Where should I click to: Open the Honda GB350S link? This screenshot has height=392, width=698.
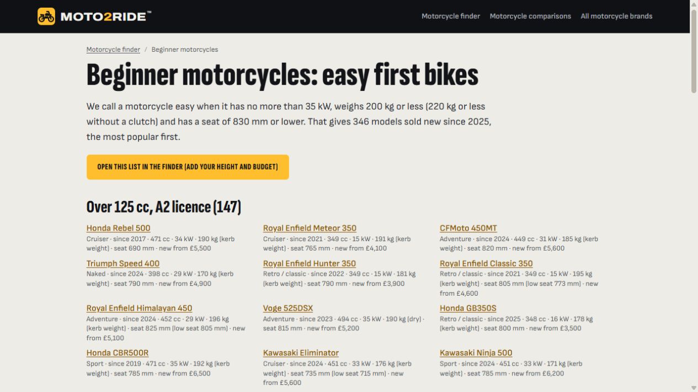468,308
